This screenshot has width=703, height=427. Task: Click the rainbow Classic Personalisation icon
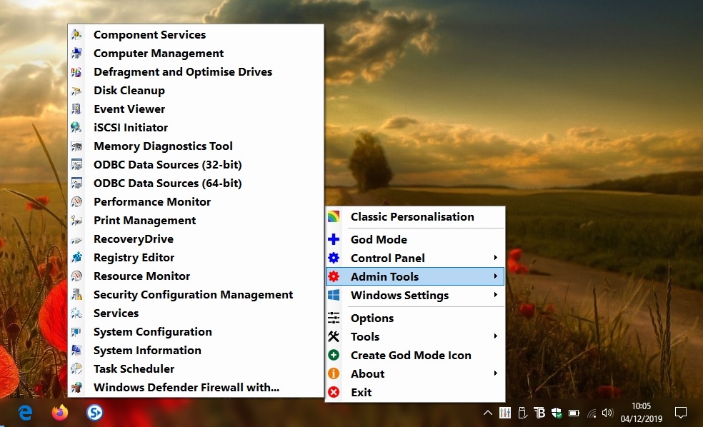point(334,217)
